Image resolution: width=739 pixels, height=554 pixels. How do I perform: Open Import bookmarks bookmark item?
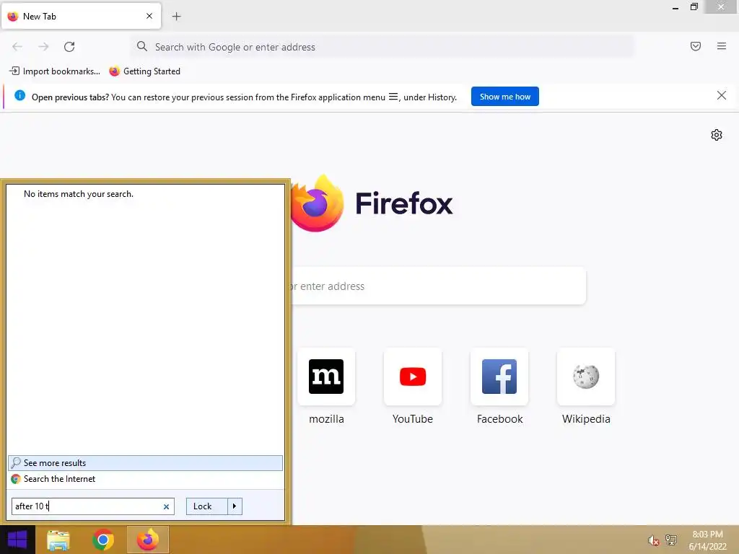[x=55, y=71]
